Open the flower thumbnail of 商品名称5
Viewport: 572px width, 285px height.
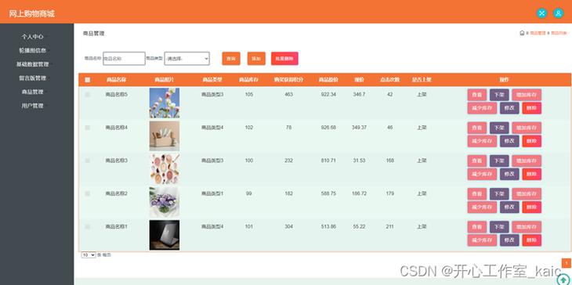165,103
